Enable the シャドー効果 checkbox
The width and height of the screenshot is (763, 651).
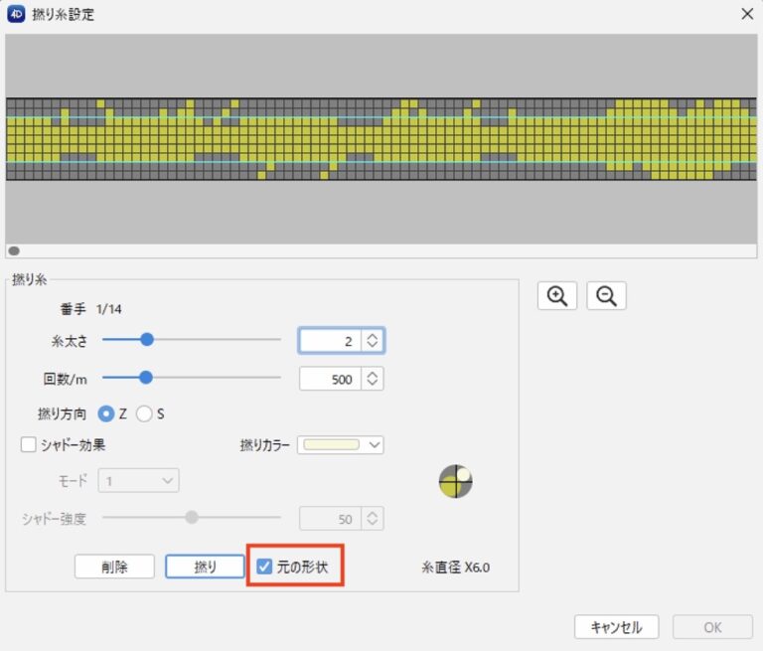(x=28, y=444)
